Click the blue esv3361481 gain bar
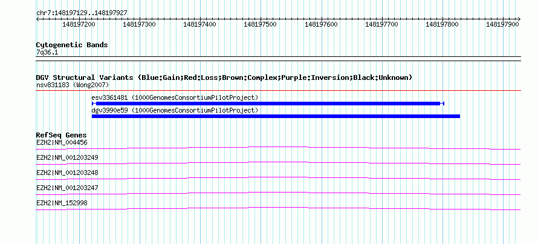Screen dimensions: 538x244 [268, 104]
